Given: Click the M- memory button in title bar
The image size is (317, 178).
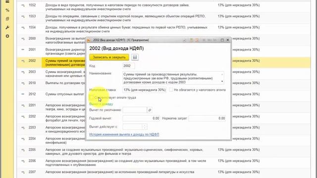Looking at the screenshot, I should (x=215, y=40).
